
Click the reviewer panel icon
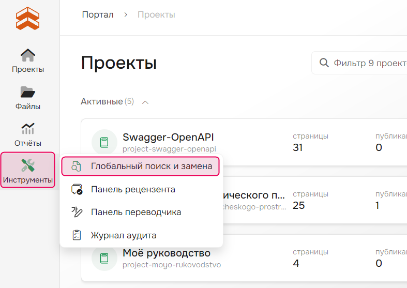point(77,189)
